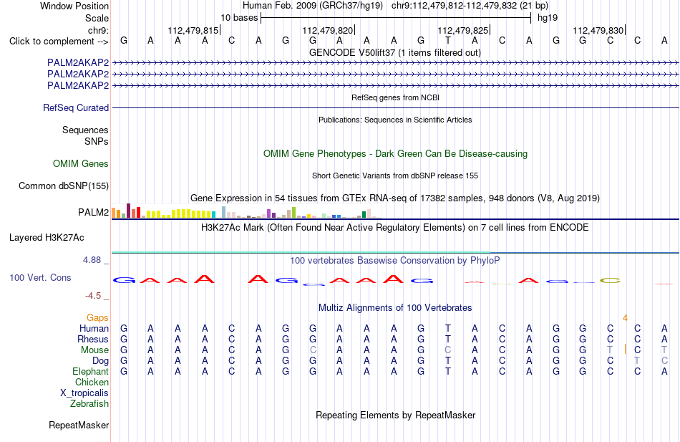Open 'Multiz Alignments of 100 Vertebrates' title

395,308
